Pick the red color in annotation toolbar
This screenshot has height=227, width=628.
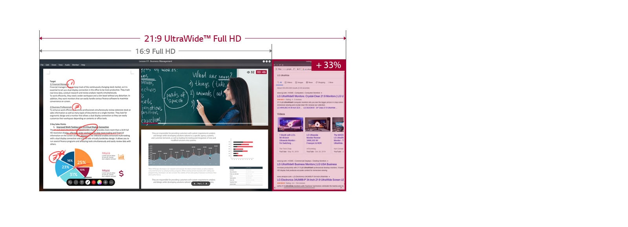[x=93, y=182]
